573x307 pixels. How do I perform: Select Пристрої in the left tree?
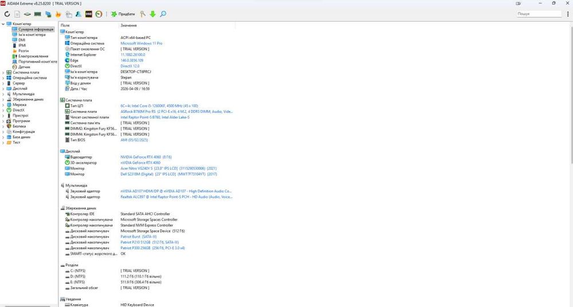pyautogui.click(x=21, y=116)
